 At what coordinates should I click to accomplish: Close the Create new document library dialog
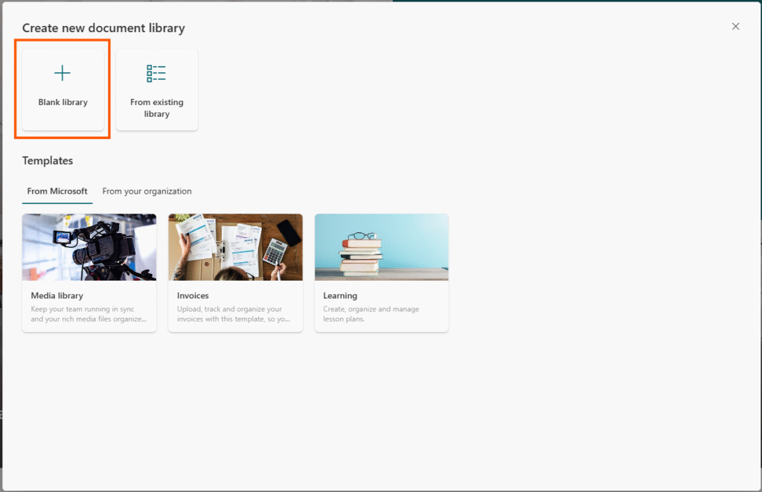736,26
